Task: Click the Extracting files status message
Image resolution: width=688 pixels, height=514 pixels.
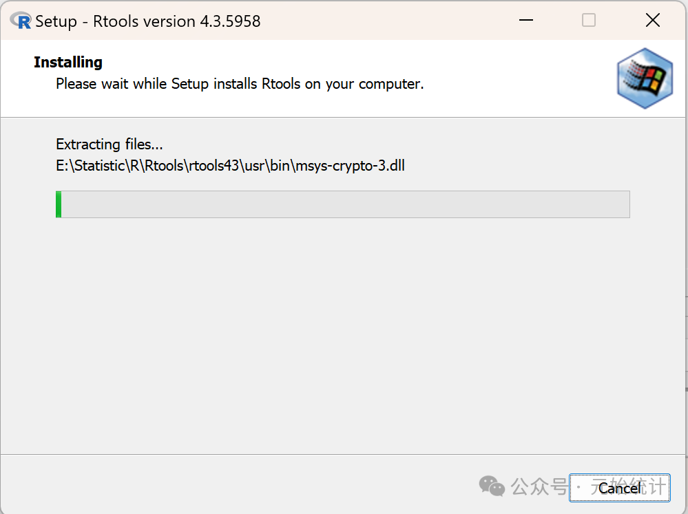Action: (109, 144)
